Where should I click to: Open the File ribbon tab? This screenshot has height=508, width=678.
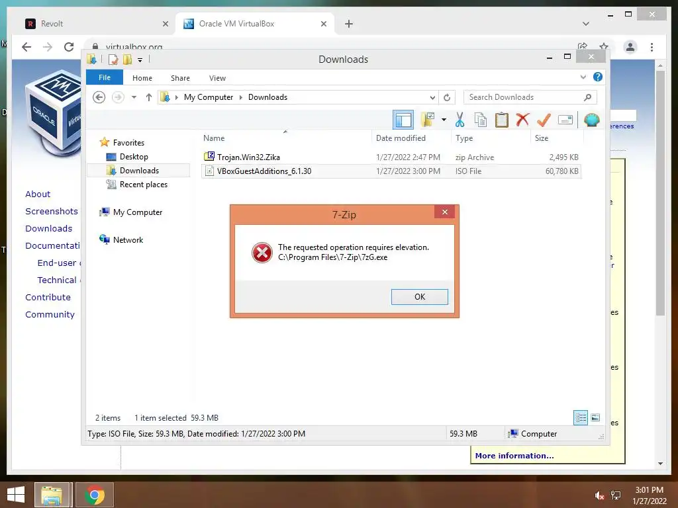click(105, 77)
